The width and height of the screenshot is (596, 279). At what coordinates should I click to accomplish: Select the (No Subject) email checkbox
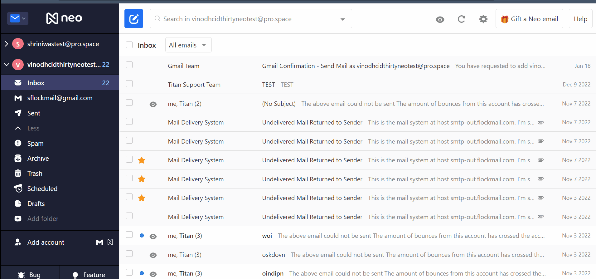pos(129,103)
